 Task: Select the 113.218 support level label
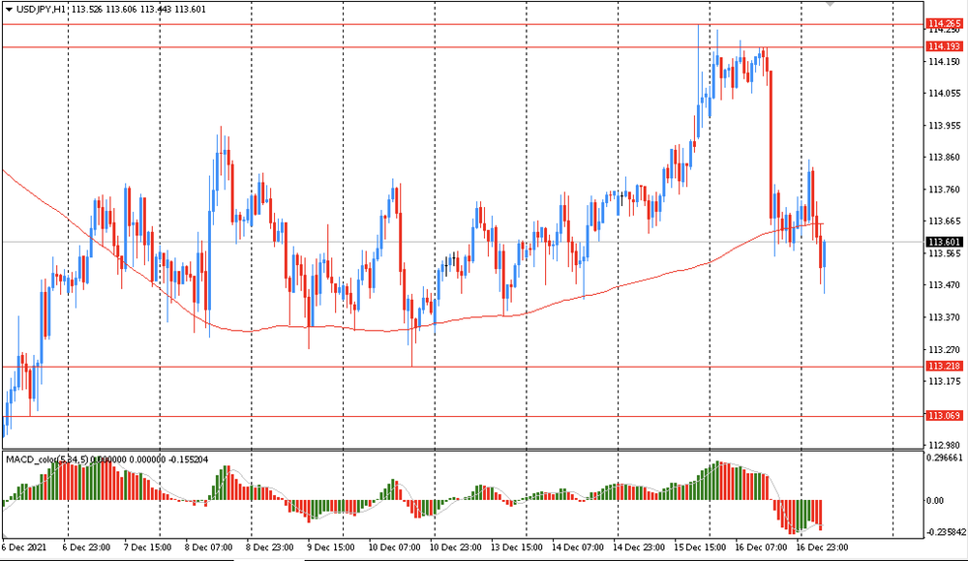[944, 367]
